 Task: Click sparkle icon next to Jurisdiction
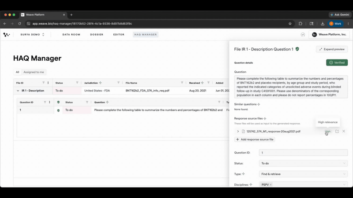(x=101, y=83)
